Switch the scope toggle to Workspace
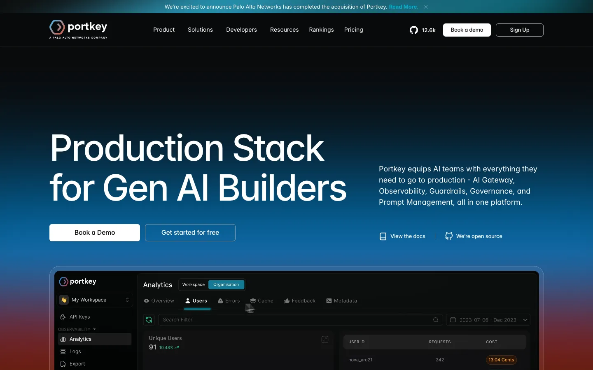This screenshot has height=370, width=593. (194, 284)
